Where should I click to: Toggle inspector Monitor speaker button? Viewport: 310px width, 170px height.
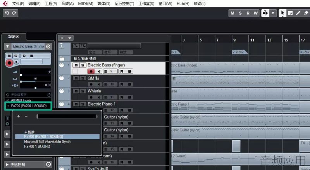point(16,62)
